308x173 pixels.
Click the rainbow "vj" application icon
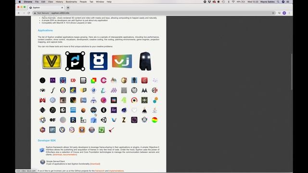click(122, 61)
